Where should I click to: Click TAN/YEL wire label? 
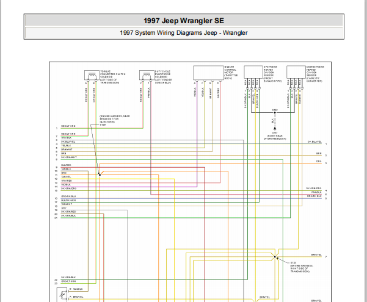[x=66, y=177]
